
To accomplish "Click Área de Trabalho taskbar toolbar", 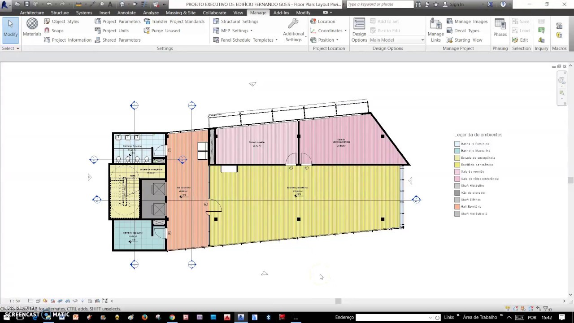I will (x=480, y=317).
